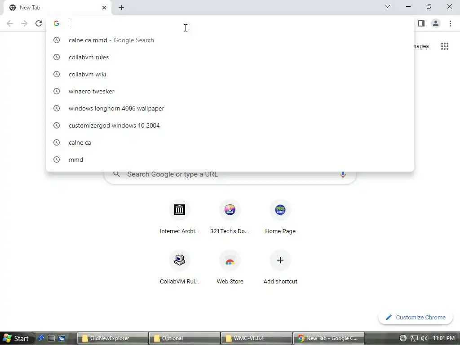Open the network tray icon
This screenshot has width=460, height=345.
click(414, 339)
